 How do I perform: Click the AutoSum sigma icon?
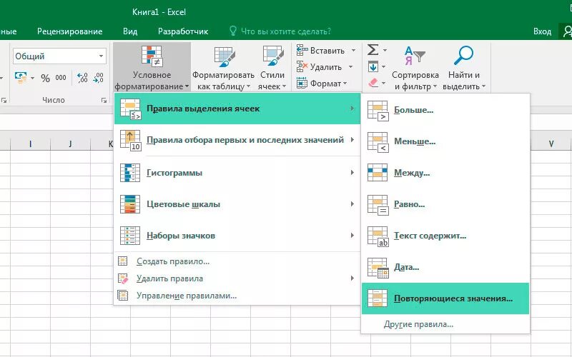[x=373, y=49]
